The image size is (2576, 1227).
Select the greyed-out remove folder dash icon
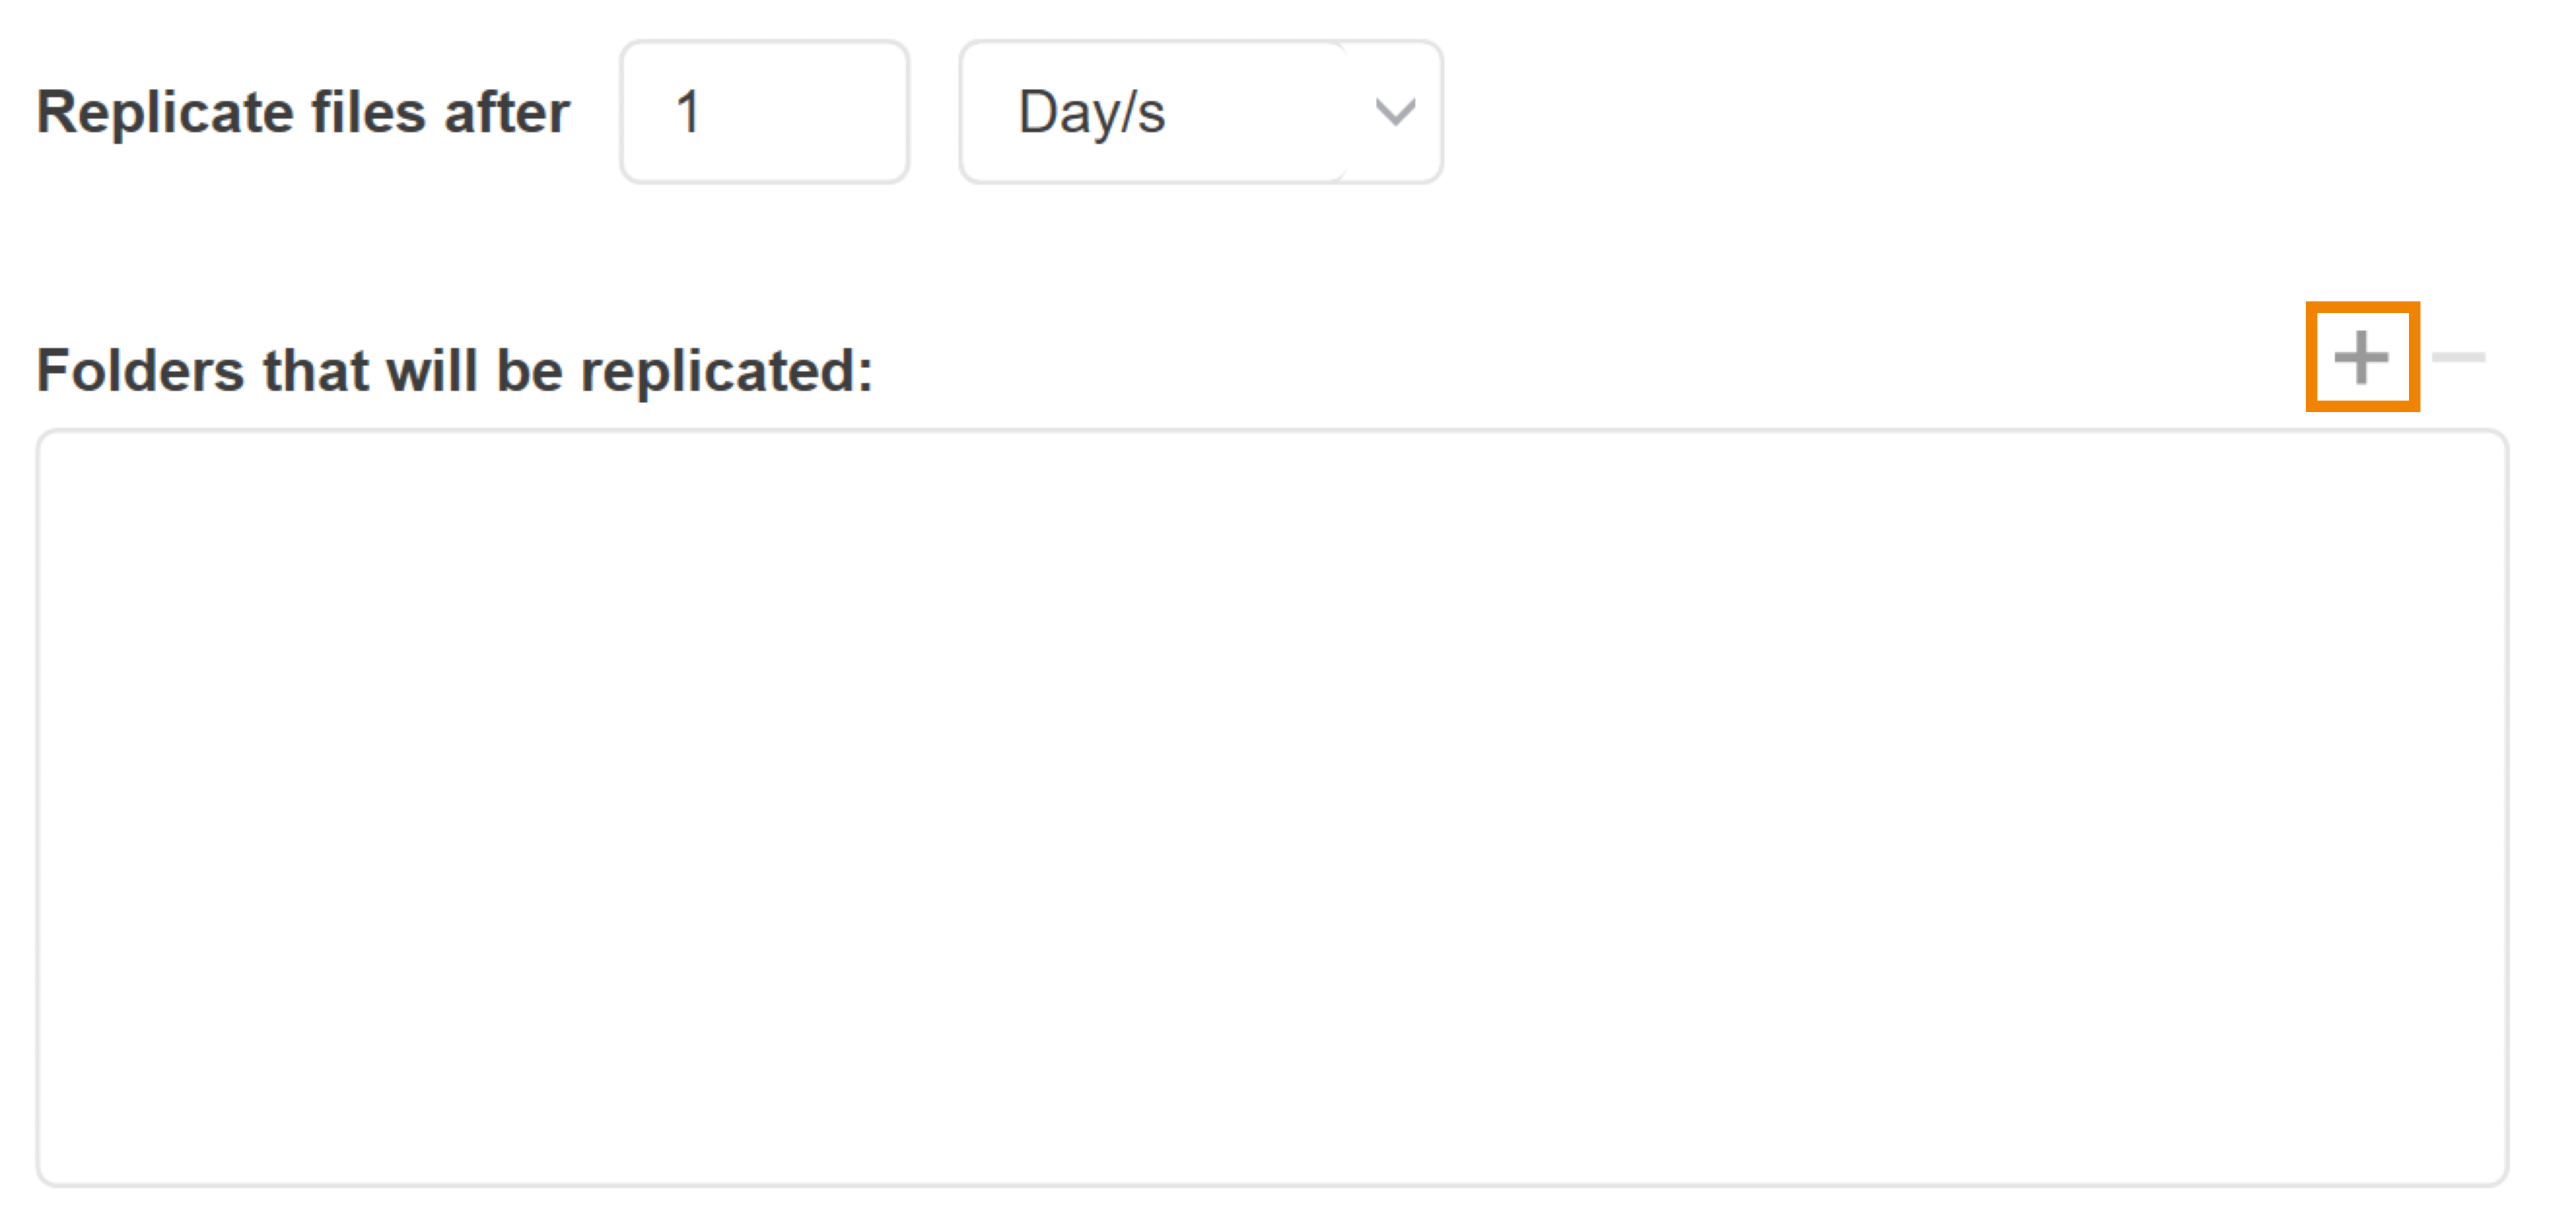pos(2458,357)
